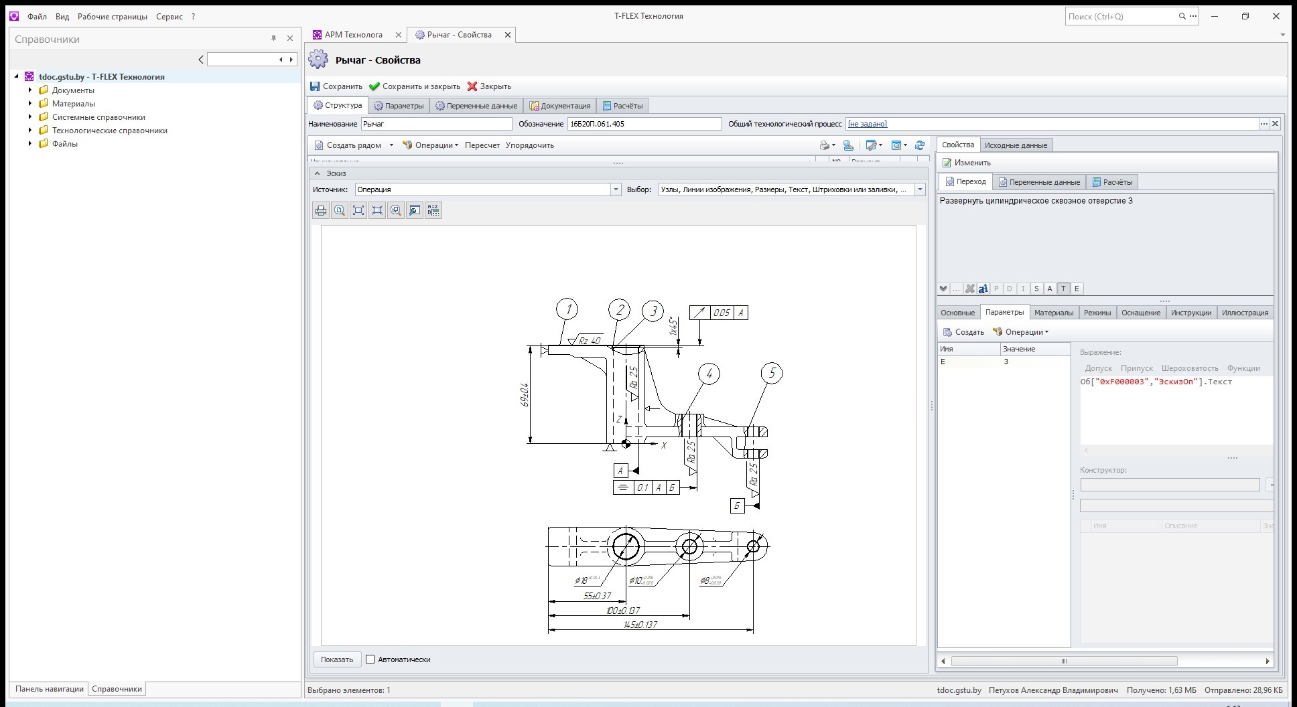Switch to the Оснащение tab

1141,313
